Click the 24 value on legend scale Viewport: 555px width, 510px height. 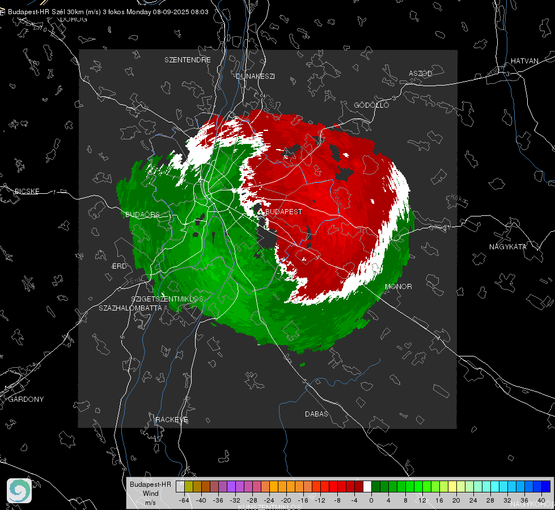473,500
